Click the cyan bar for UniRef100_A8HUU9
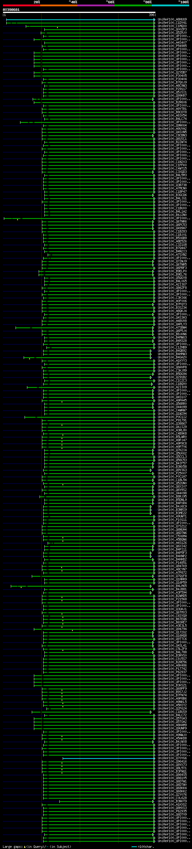The height and width of the screenshot is (849, 192). tap(80, 20)
